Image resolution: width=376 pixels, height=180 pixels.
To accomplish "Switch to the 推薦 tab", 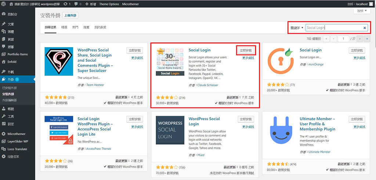I will (x=86, y=27).
